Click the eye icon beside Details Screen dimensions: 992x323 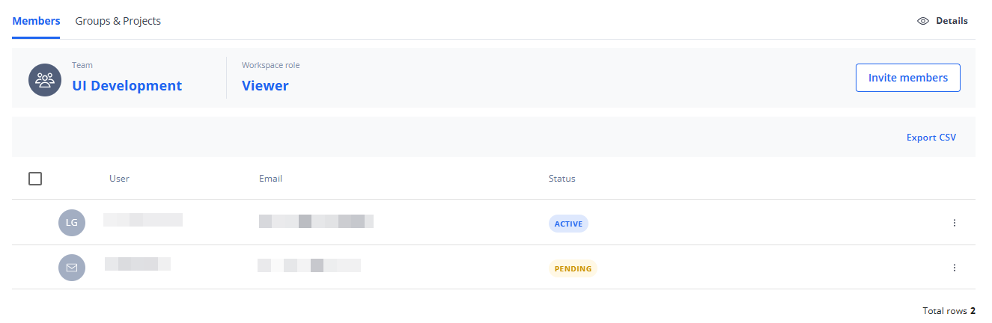click(x=923, y=21)
